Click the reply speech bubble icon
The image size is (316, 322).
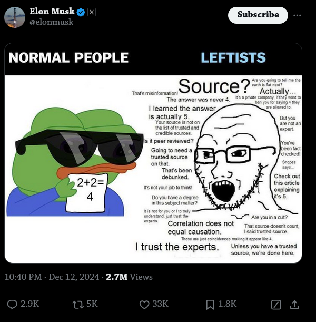pos(12,304)
